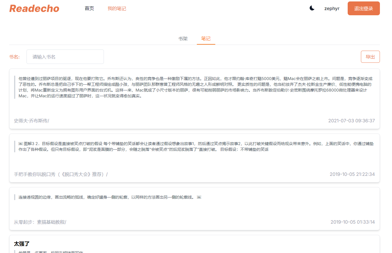Click the Steve Jobs note quote text
The width and height of the screenshot is (392, 253).
196,87
